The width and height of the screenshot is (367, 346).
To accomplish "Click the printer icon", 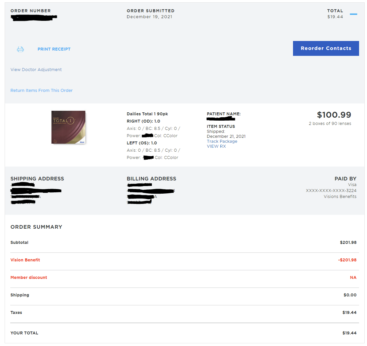I will pyautogui.click(x=20, y=49).
